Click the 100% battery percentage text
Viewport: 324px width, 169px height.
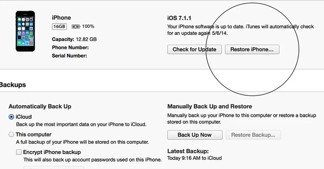pos(88,27)
